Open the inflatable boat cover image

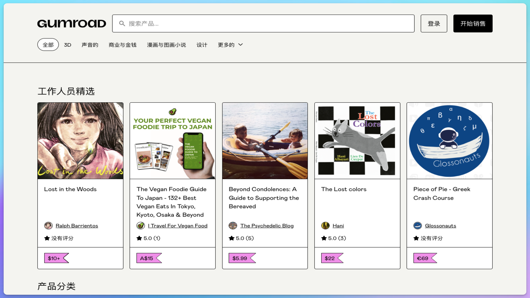tap(265, 141)
